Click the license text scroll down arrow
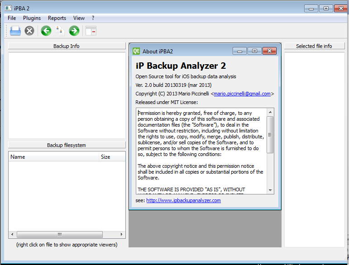The image size is (349, 265). [270, 190]
